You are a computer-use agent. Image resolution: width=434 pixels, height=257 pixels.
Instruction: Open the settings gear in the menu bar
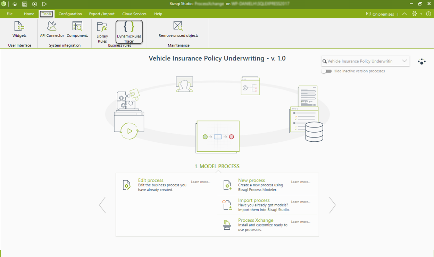(414, 14)
